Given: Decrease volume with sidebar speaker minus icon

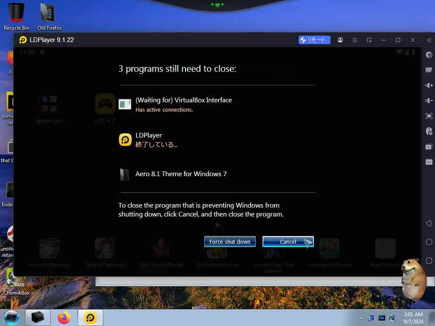Looking at the screenshot, I should (x=429, y=100).
